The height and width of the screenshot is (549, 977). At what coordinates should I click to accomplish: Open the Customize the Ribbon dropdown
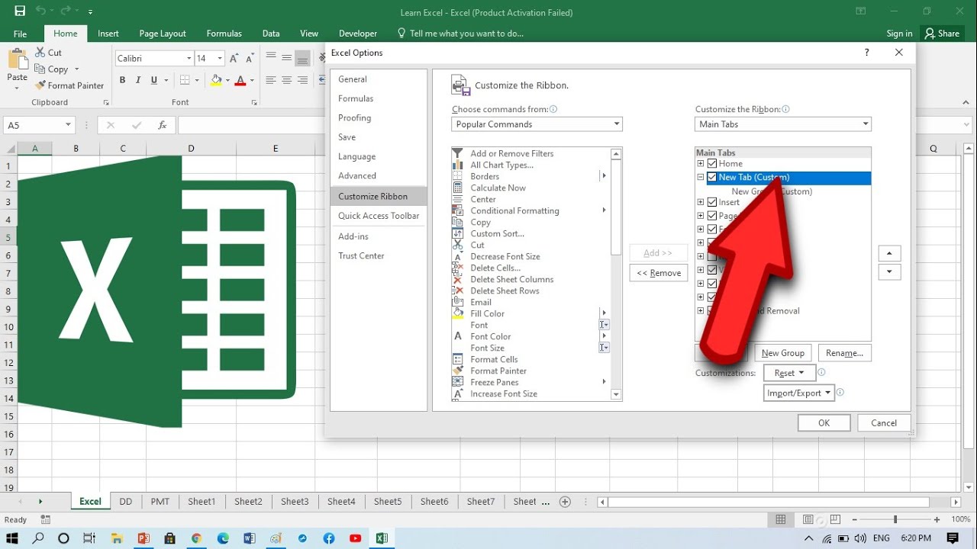pos(783,124)
